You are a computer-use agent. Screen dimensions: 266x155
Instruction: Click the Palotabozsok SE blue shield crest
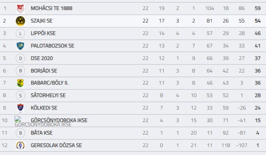(20, 46)
